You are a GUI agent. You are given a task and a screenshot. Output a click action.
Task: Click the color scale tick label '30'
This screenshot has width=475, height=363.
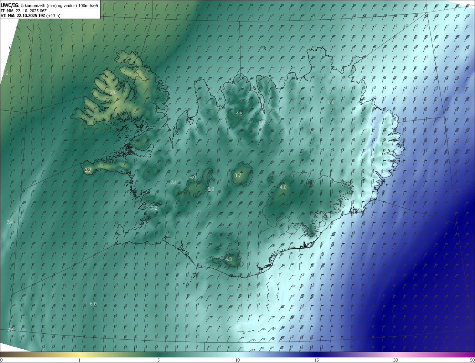pos(396,360)
